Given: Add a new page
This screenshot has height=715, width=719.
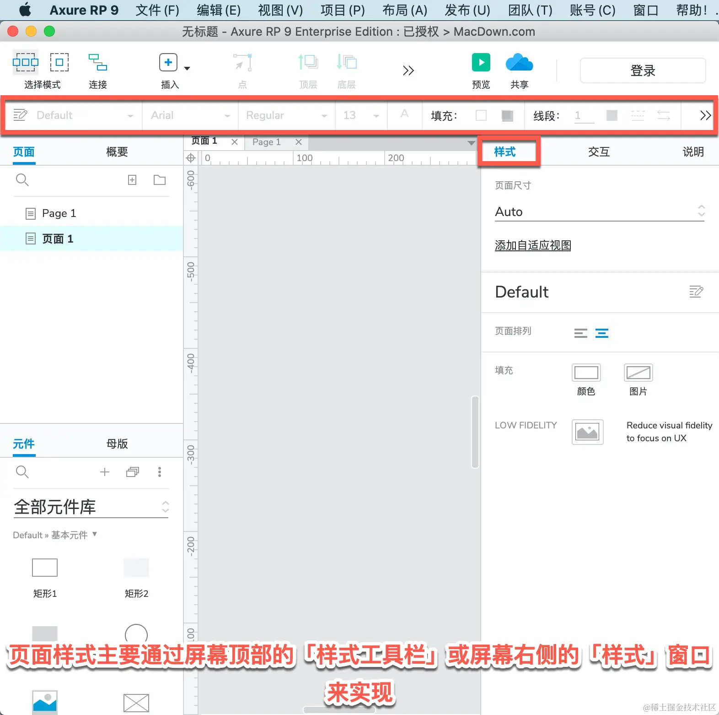Looking at the screenshot, I should tap(132, 180).
